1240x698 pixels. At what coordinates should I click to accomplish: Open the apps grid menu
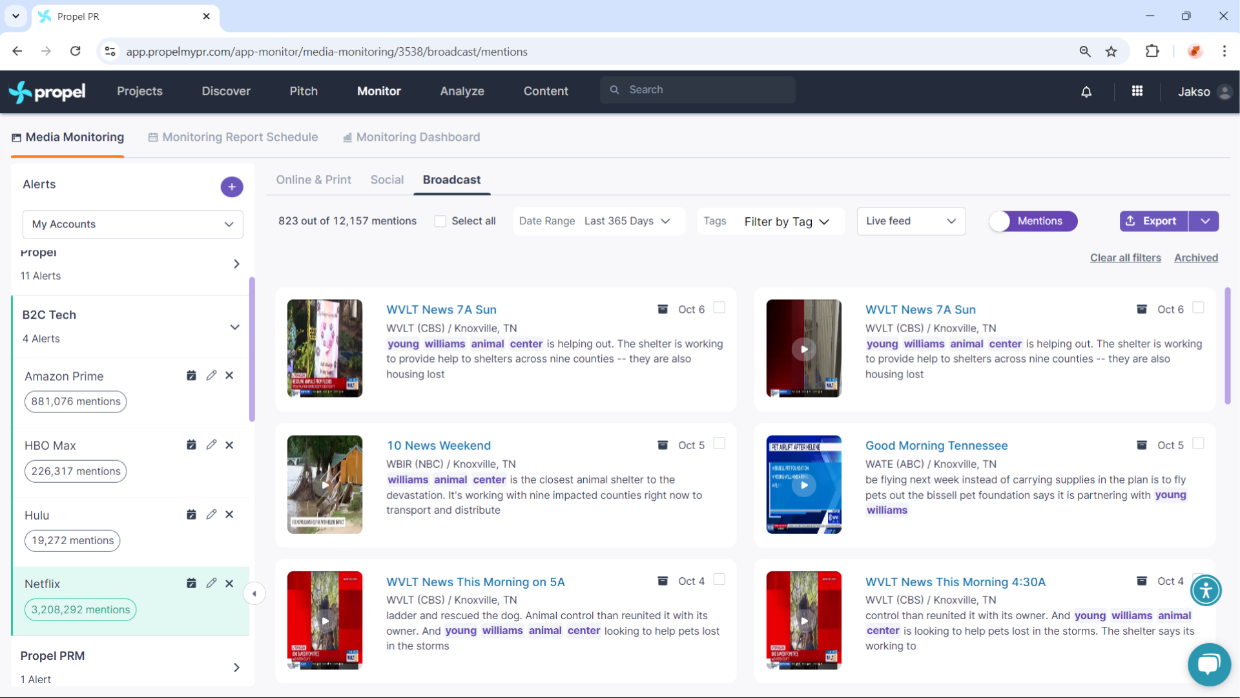[x=1137, y=91]
